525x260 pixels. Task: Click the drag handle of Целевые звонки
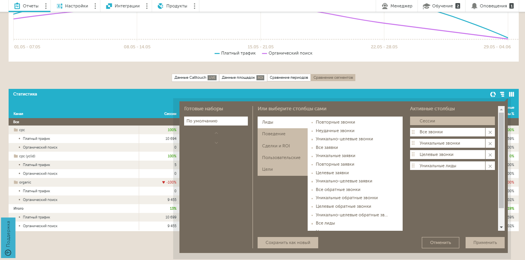413,155
